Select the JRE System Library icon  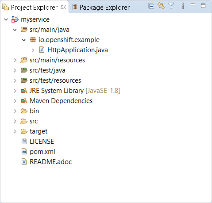[24, 91]
